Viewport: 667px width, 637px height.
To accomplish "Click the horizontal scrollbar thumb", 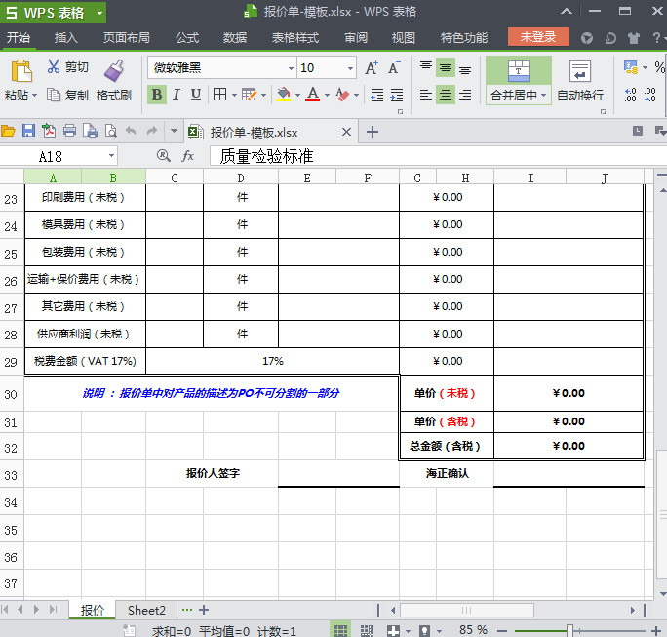I will [467, 611].
